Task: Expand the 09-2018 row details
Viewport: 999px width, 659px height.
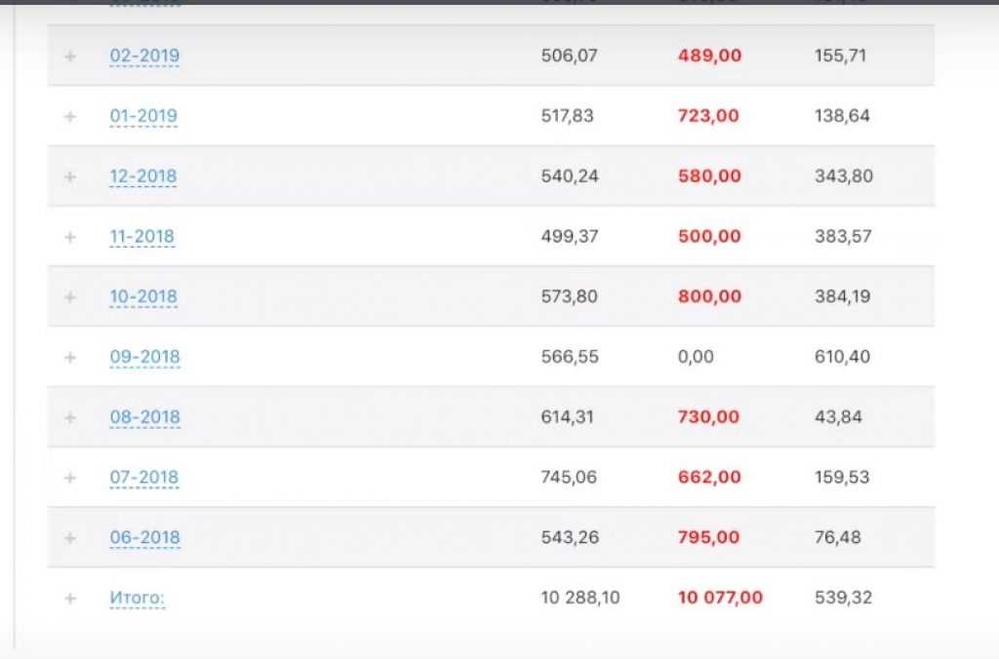Action: (x=69, y=358)
